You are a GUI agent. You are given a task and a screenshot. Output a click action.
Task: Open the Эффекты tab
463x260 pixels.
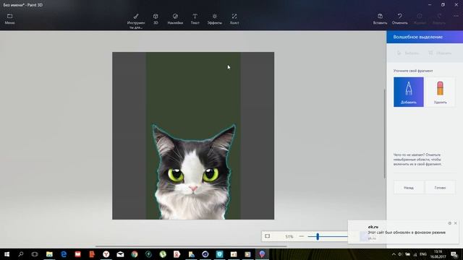pos(215,19)
